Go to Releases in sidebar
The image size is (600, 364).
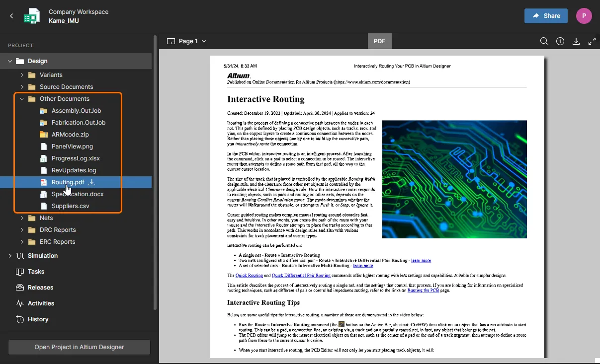pyautogui.click(x=40, y=288)
